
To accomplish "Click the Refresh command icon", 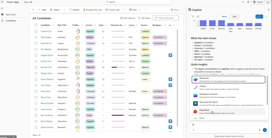I will [71, 10].
